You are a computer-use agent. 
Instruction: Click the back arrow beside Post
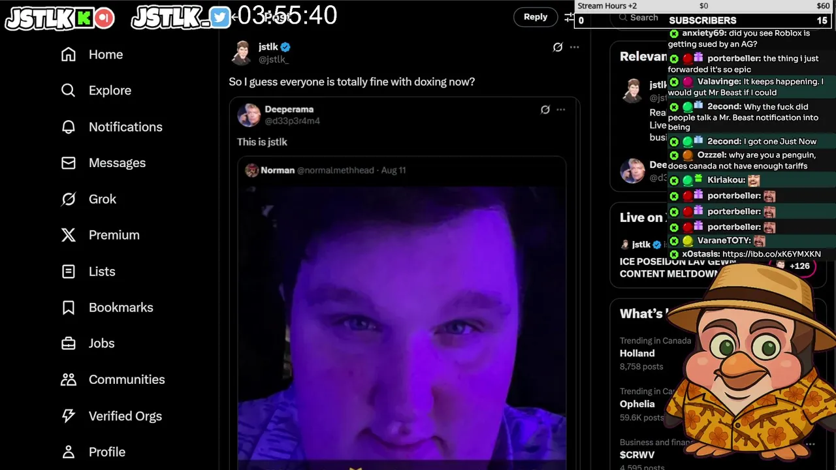click(235, 18)
